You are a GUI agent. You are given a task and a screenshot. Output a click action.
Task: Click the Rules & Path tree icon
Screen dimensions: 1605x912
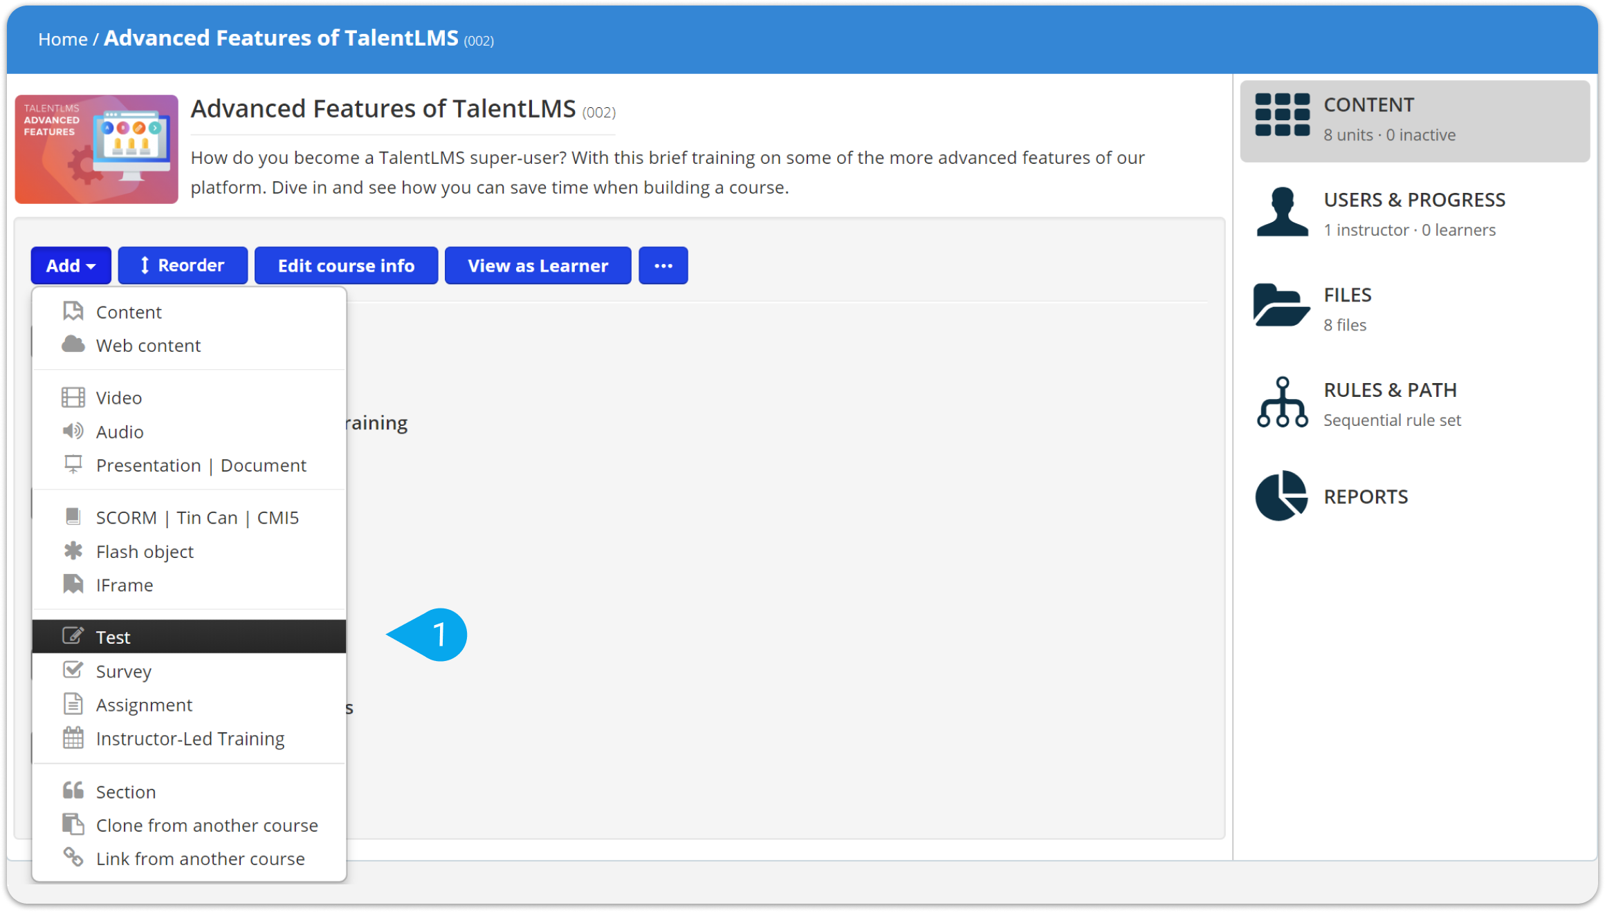(x=1282, y=402)
